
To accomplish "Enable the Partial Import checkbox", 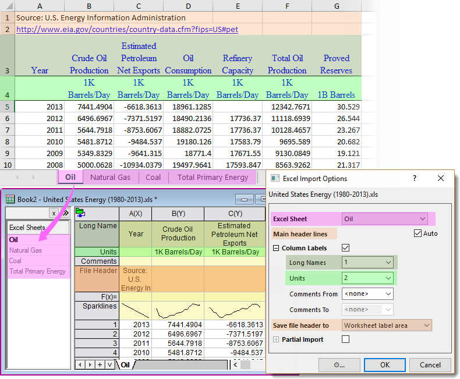I will 346,339.
